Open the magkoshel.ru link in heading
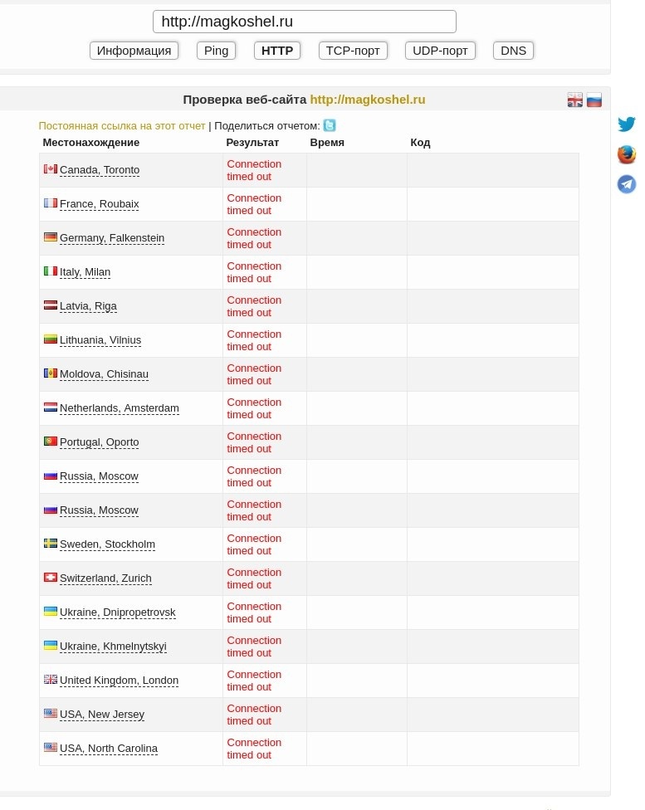The image size is (645, 810). [368, 100]
